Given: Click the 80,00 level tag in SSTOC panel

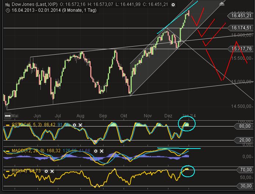Looking at the screenshot, I should click(x=244, y=126).
